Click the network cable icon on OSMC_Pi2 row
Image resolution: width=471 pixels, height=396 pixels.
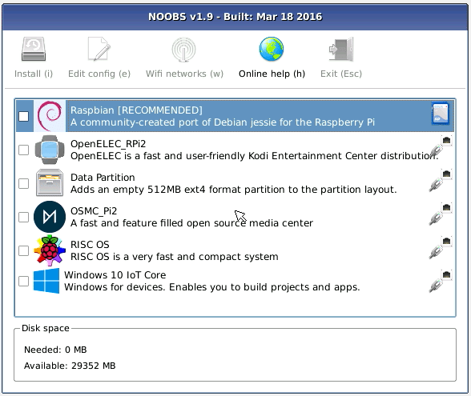(441, 214)
